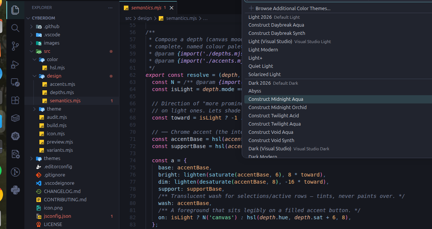Open the Source Control view
The image size is (432, 229).
point(15,46)
